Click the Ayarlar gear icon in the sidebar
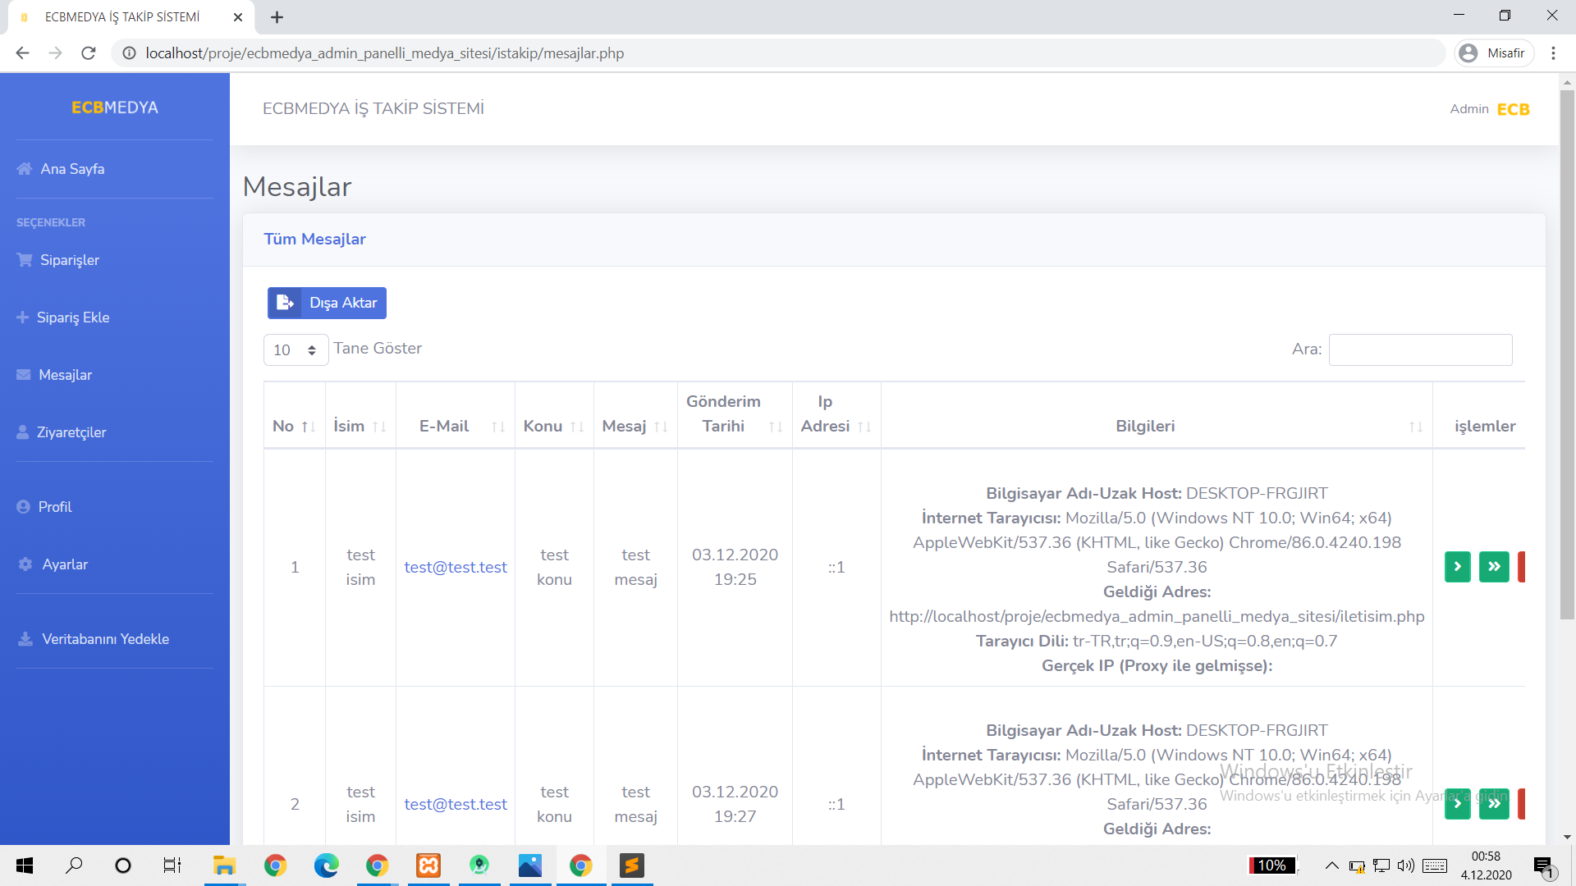Screen dimensions: 1576x886 coord(25,564)
